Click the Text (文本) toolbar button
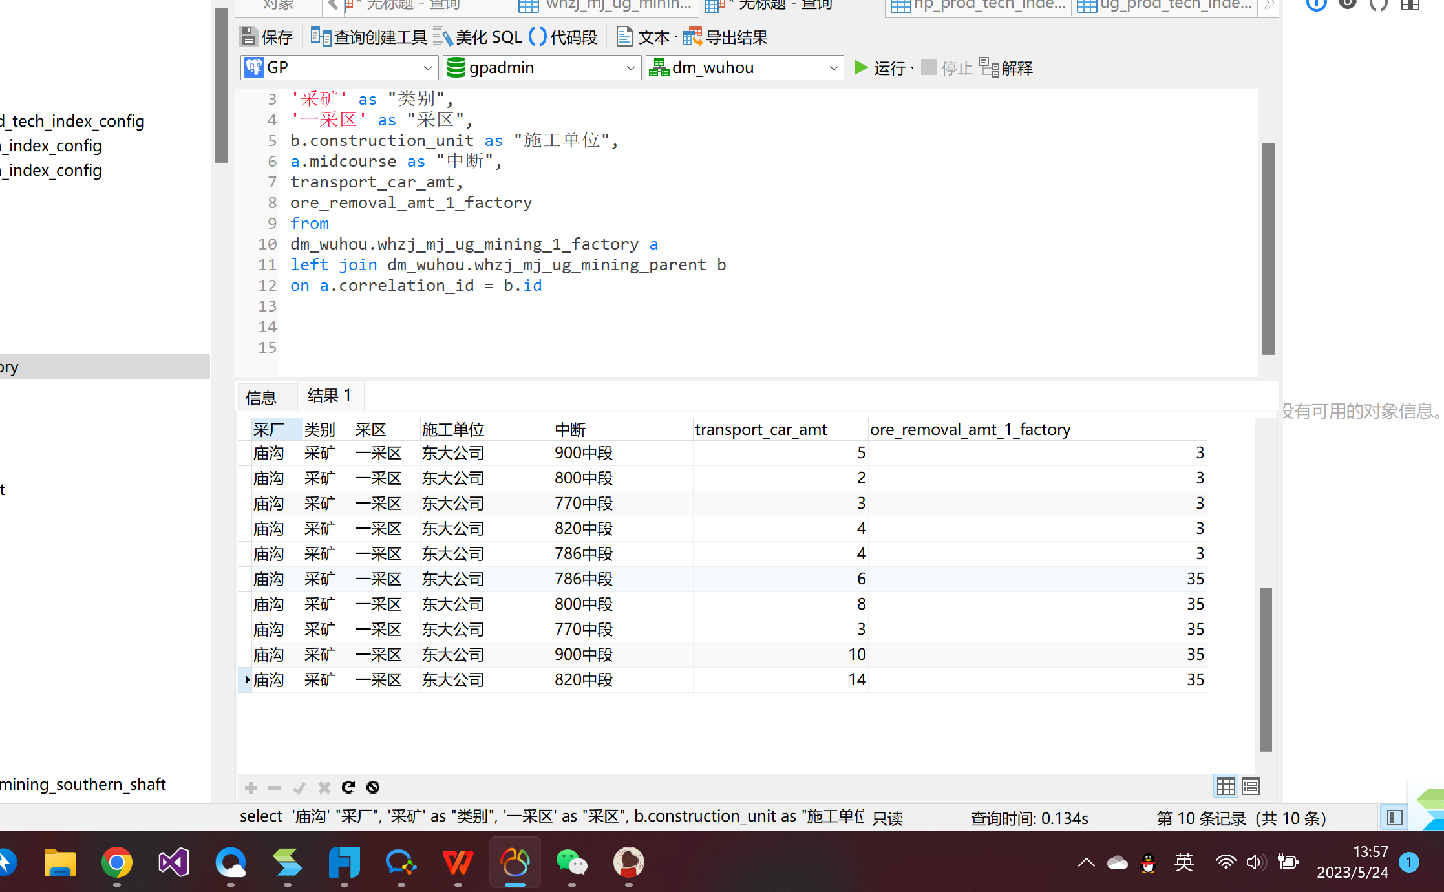 [x=644, y=37]
